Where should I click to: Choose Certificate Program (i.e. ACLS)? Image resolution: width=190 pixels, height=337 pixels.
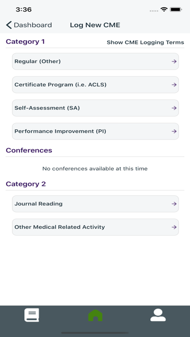tap(95, 85)
